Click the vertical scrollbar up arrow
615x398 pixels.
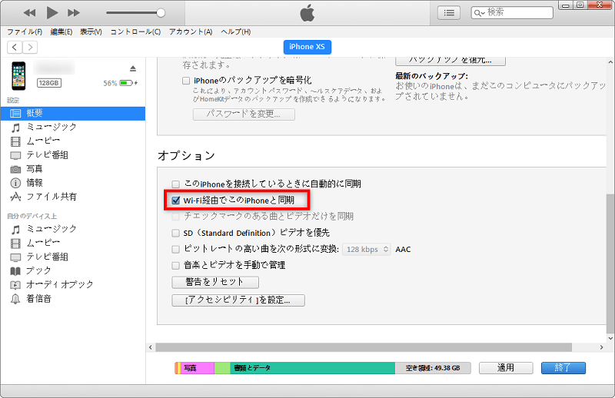(610, 62)
